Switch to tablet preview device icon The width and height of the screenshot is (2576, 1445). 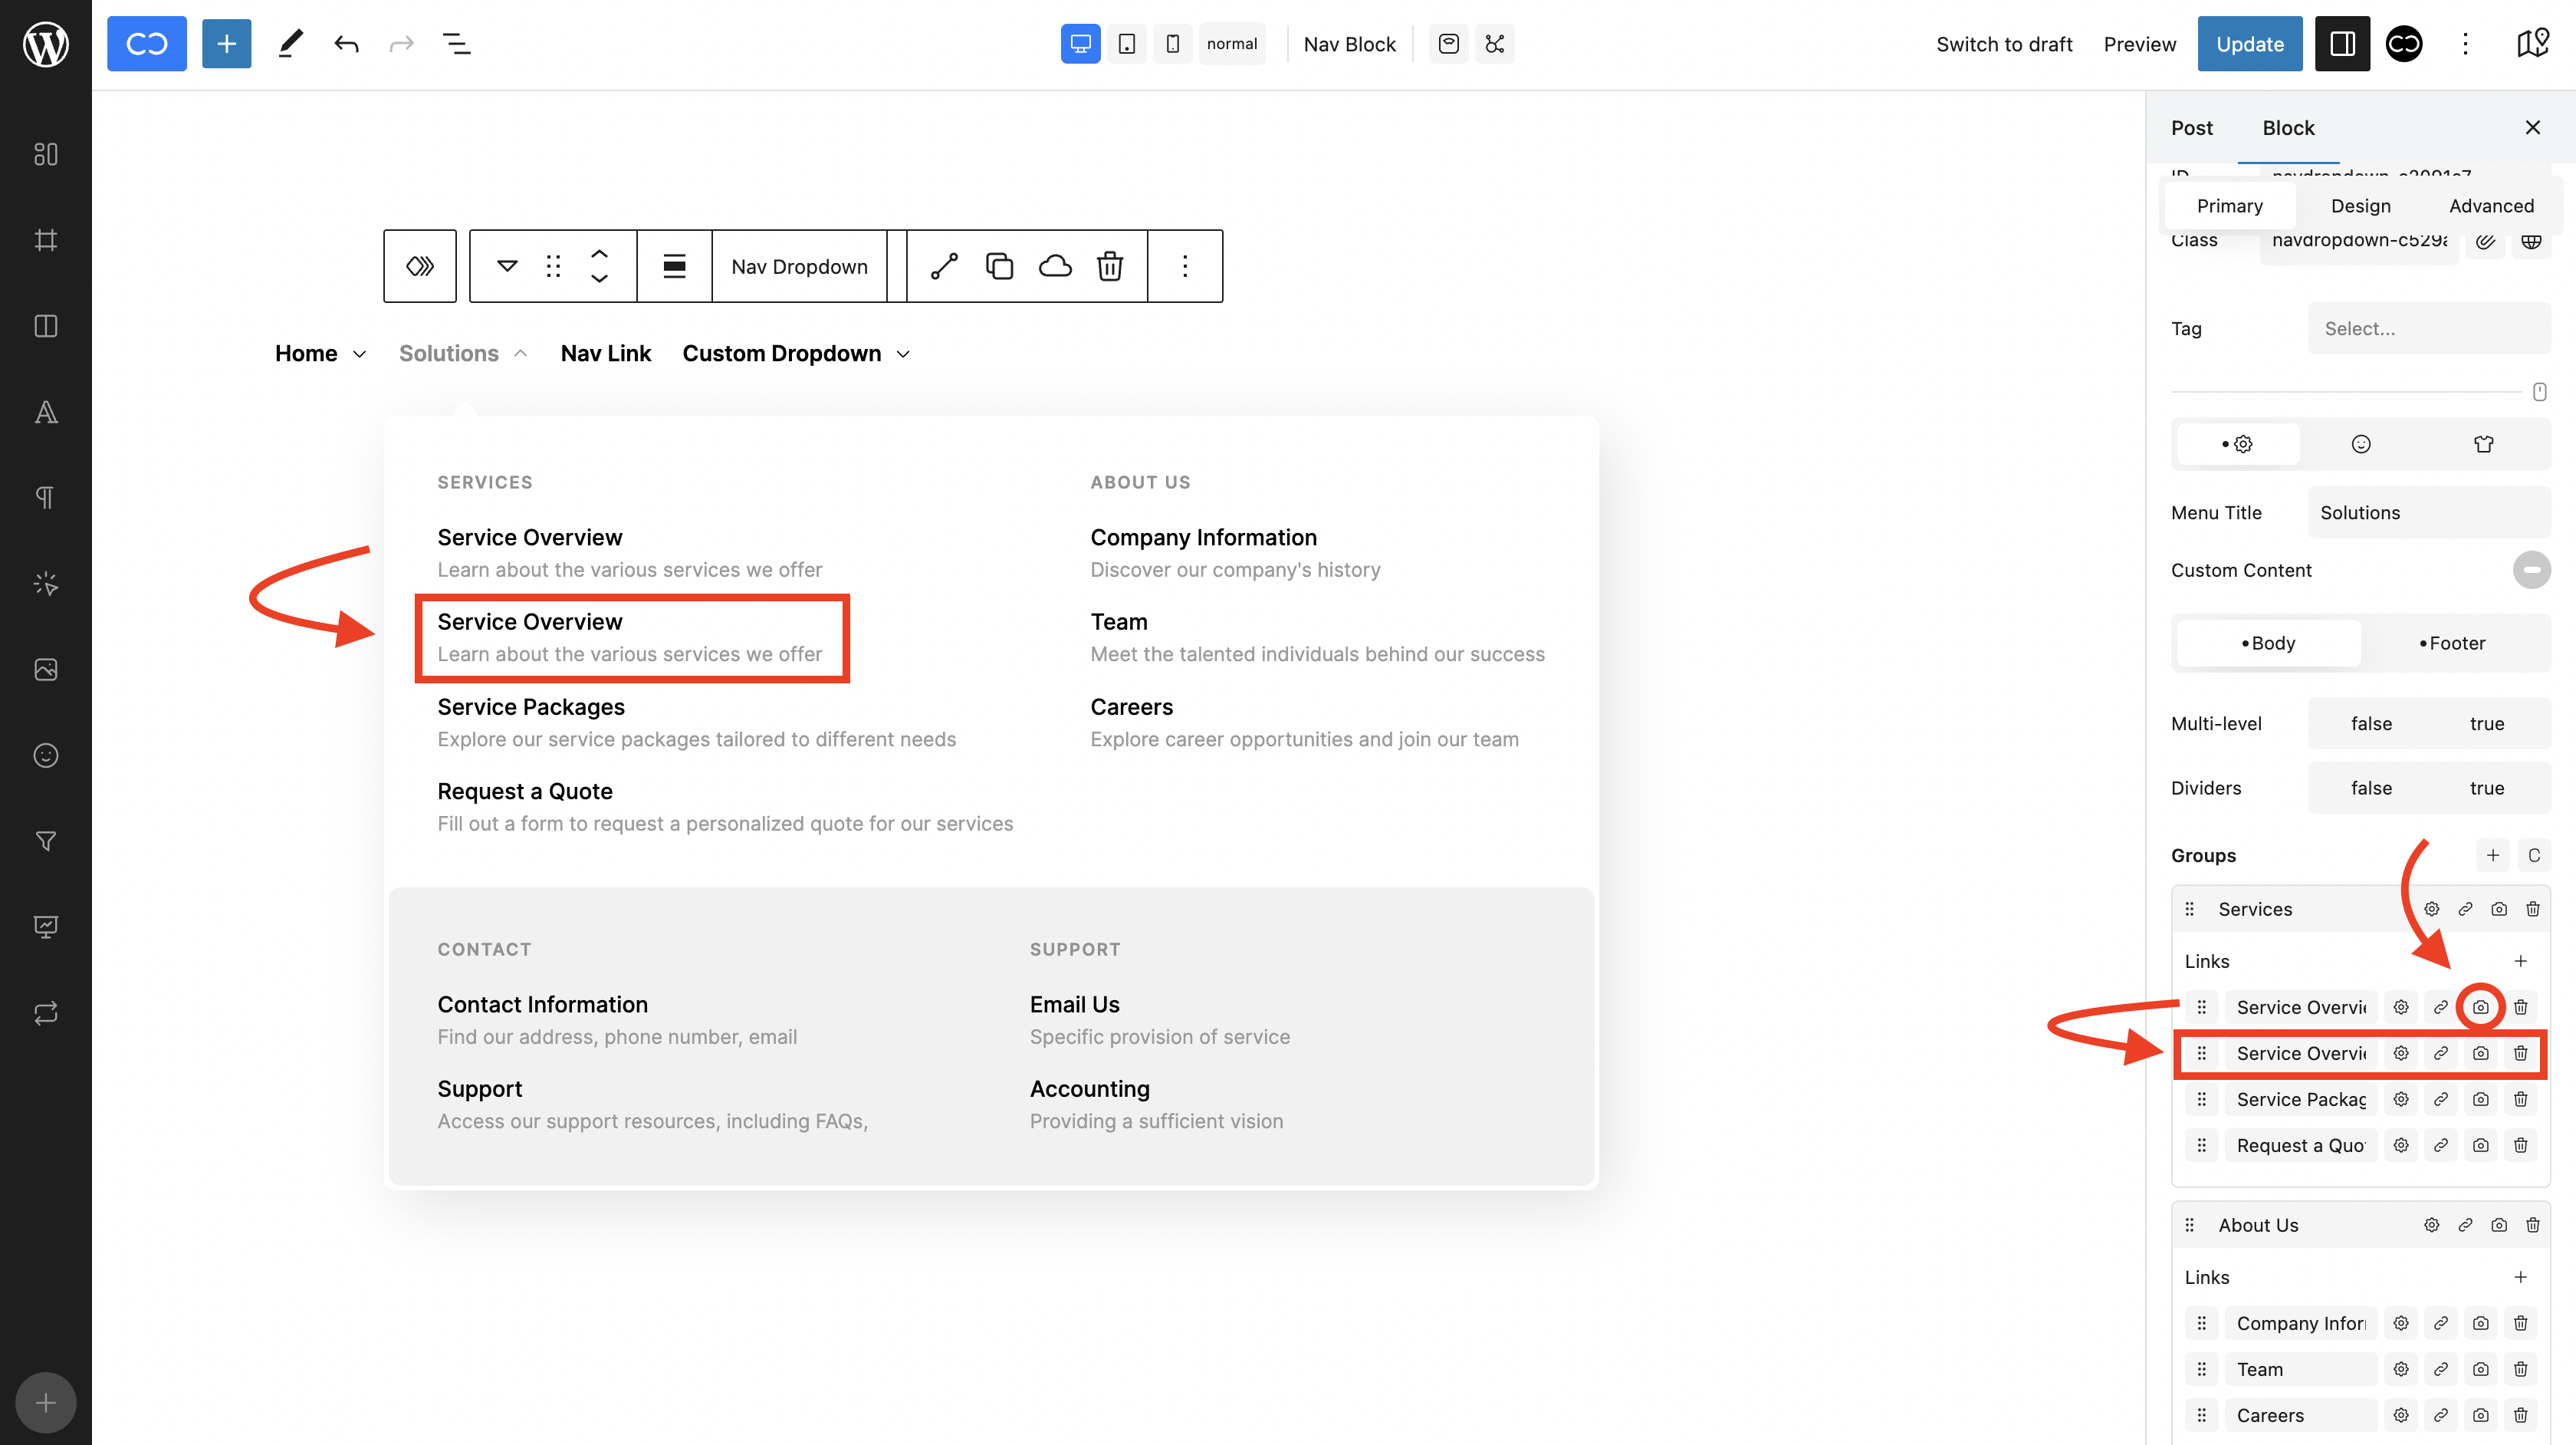point(1126,44)
